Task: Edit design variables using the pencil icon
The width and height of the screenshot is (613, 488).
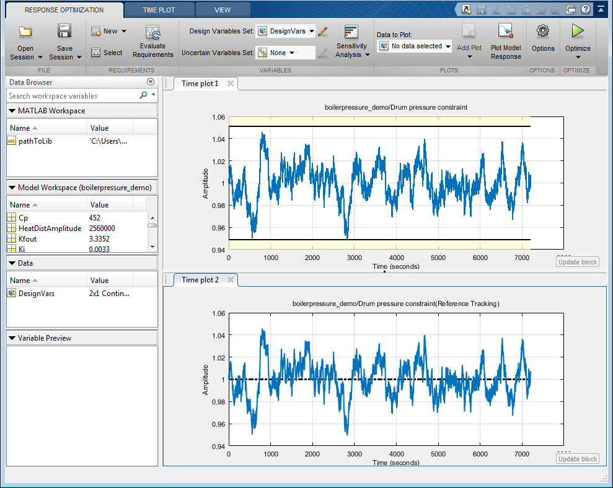Action: [x=322, y=31]
